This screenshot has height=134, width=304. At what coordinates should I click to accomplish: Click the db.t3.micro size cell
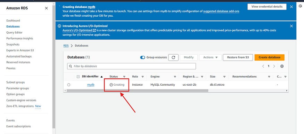point(217,85)
